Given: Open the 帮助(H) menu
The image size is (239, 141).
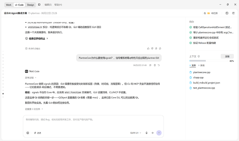Looking at the screenshot, I should pos(58,5).
